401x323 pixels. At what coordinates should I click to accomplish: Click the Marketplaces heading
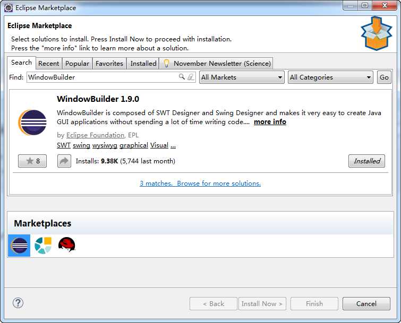42,223
